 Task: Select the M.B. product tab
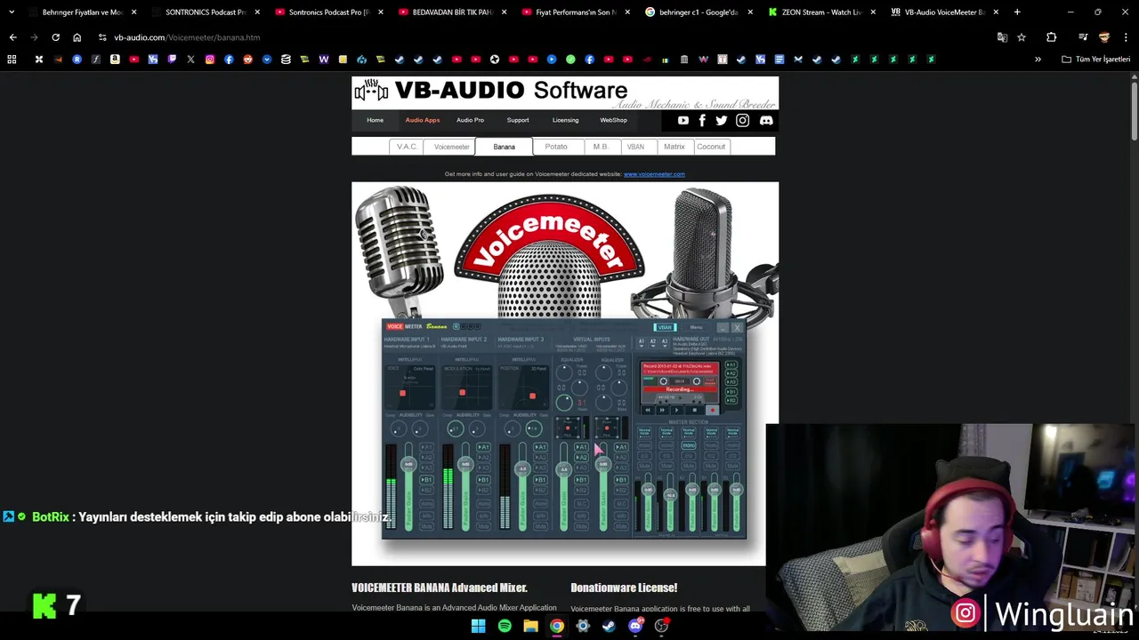(x=601, y=147)
